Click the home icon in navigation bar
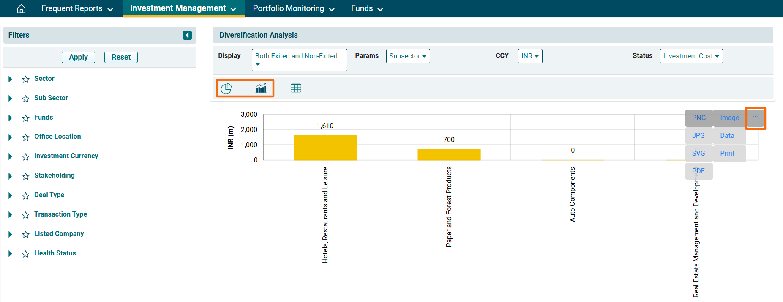 click(21, 9)
